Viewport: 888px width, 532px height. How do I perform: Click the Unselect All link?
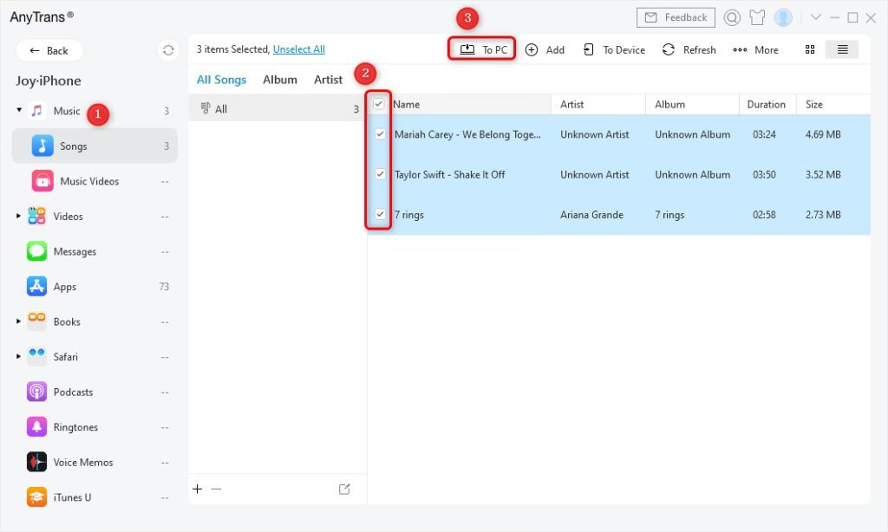(x=298, y=49)
